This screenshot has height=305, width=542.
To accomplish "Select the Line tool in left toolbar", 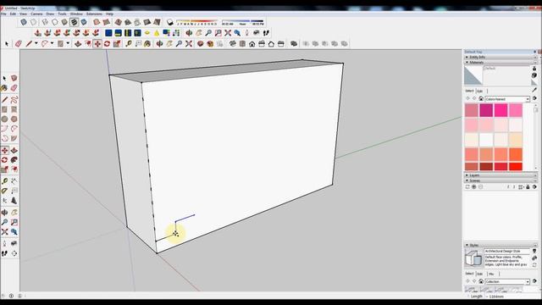I will [x=4, y=100].
